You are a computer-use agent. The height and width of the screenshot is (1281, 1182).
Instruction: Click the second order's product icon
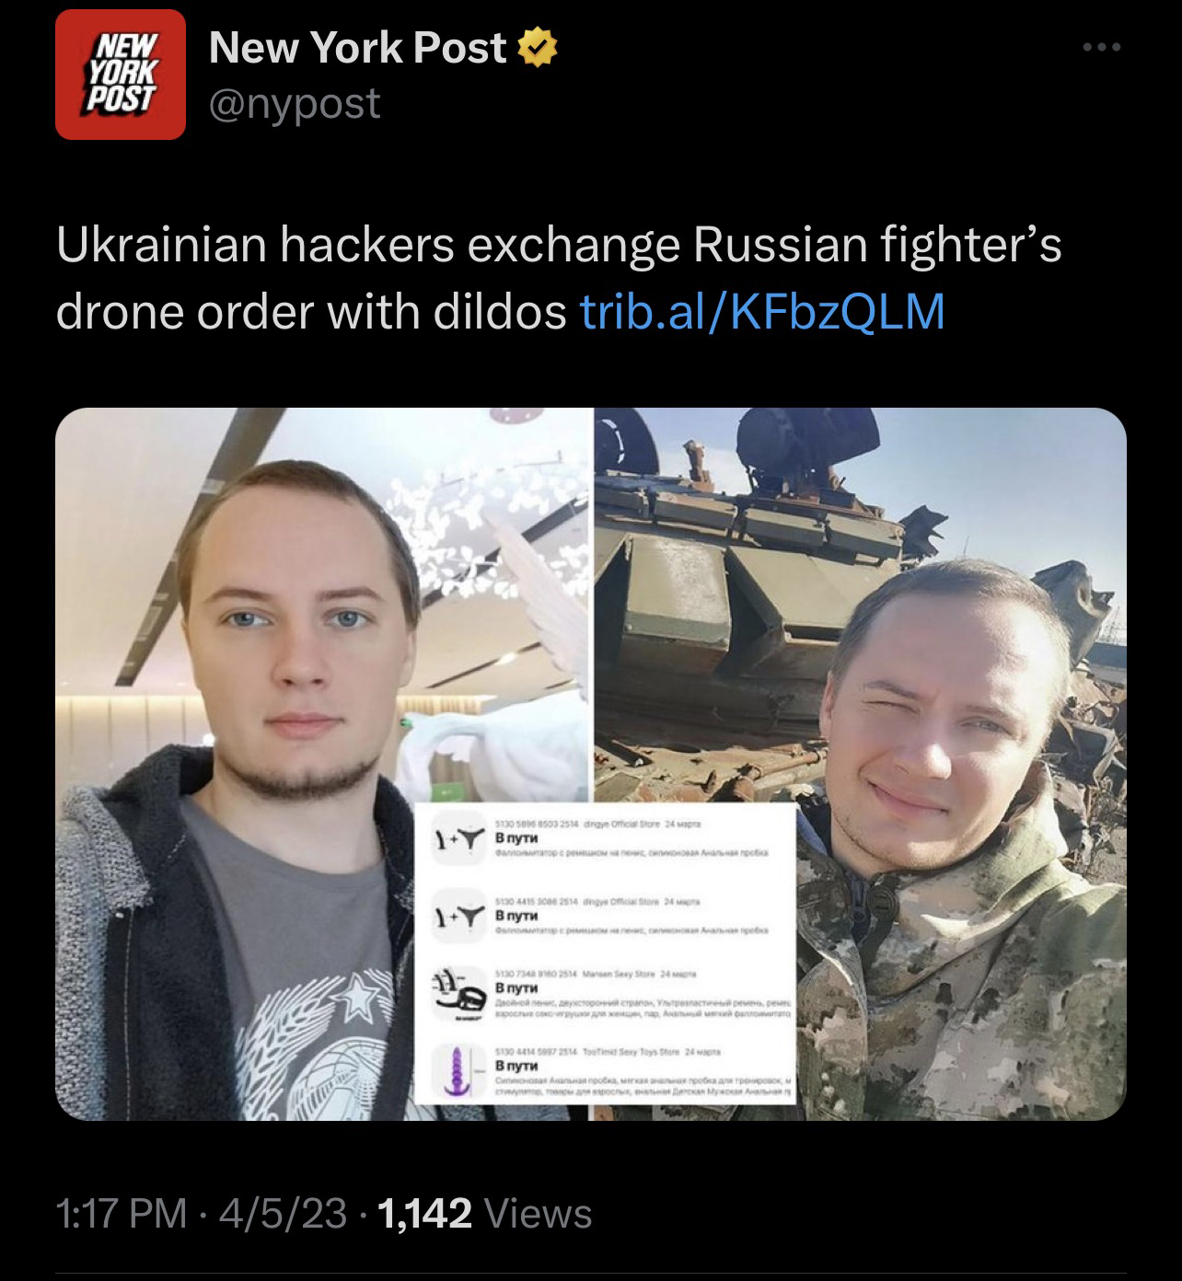pos(459,916)
